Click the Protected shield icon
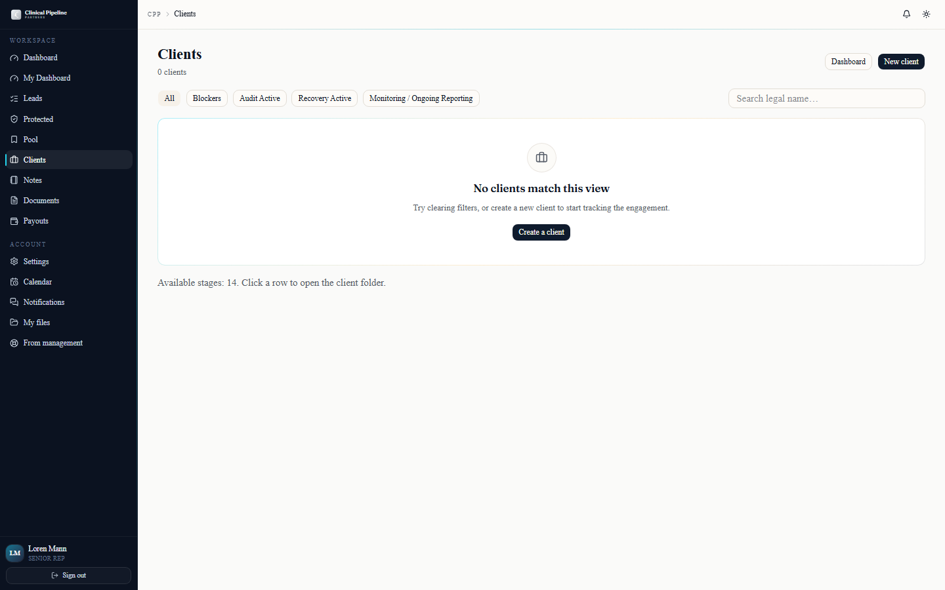 tap(14, 119)
